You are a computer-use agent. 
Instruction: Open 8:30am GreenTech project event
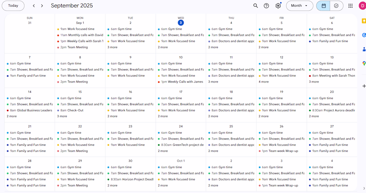tap(181, 145)
